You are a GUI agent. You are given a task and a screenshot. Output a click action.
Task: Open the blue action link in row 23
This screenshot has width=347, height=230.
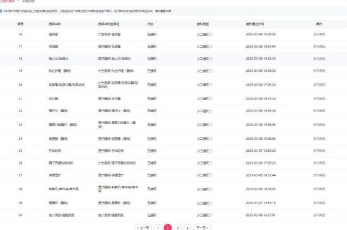(x=319, y=125)
